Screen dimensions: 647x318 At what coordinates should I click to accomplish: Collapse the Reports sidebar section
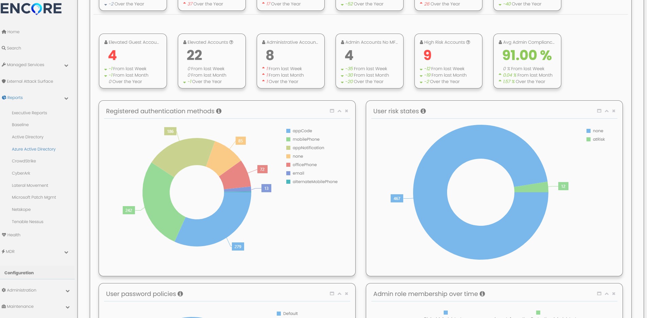pos(66,98)
